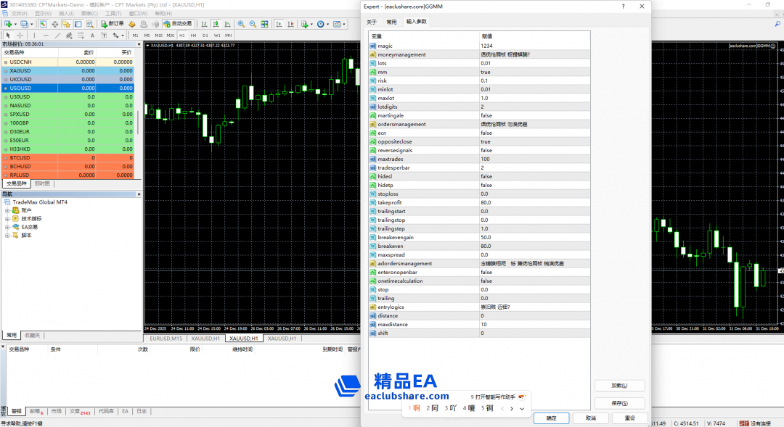Expand the EA交易 tree node
784x427 pixels.
(7, 227)
